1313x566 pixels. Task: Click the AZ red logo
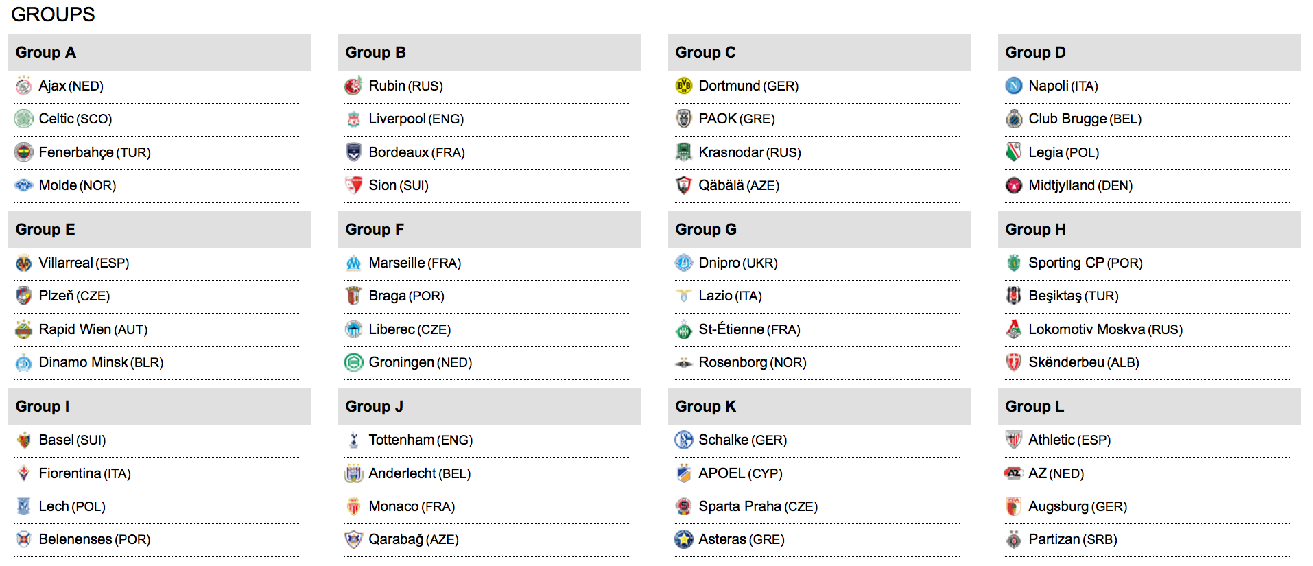coord(1014,473)
